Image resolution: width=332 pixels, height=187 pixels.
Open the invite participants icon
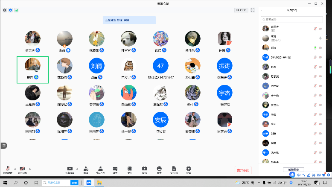86,169
